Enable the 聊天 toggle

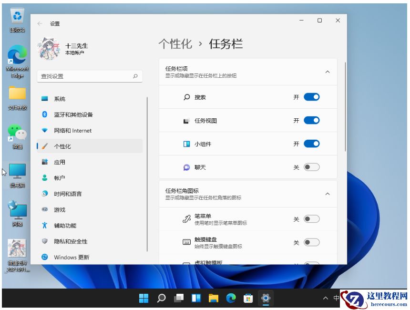point(312,167)
